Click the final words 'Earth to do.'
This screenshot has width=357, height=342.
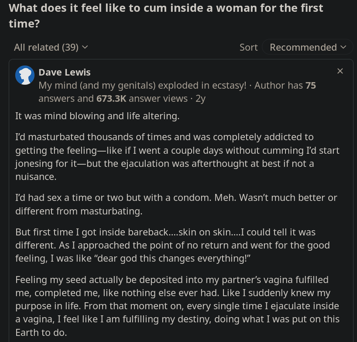coord(41,332)
